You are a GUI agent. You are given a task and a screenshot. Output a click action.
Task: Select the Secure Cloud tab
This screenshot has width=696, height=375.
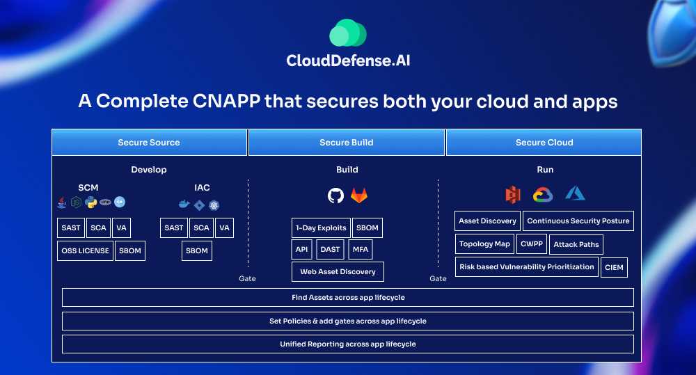pyautogui.click(x=544, y=143)
